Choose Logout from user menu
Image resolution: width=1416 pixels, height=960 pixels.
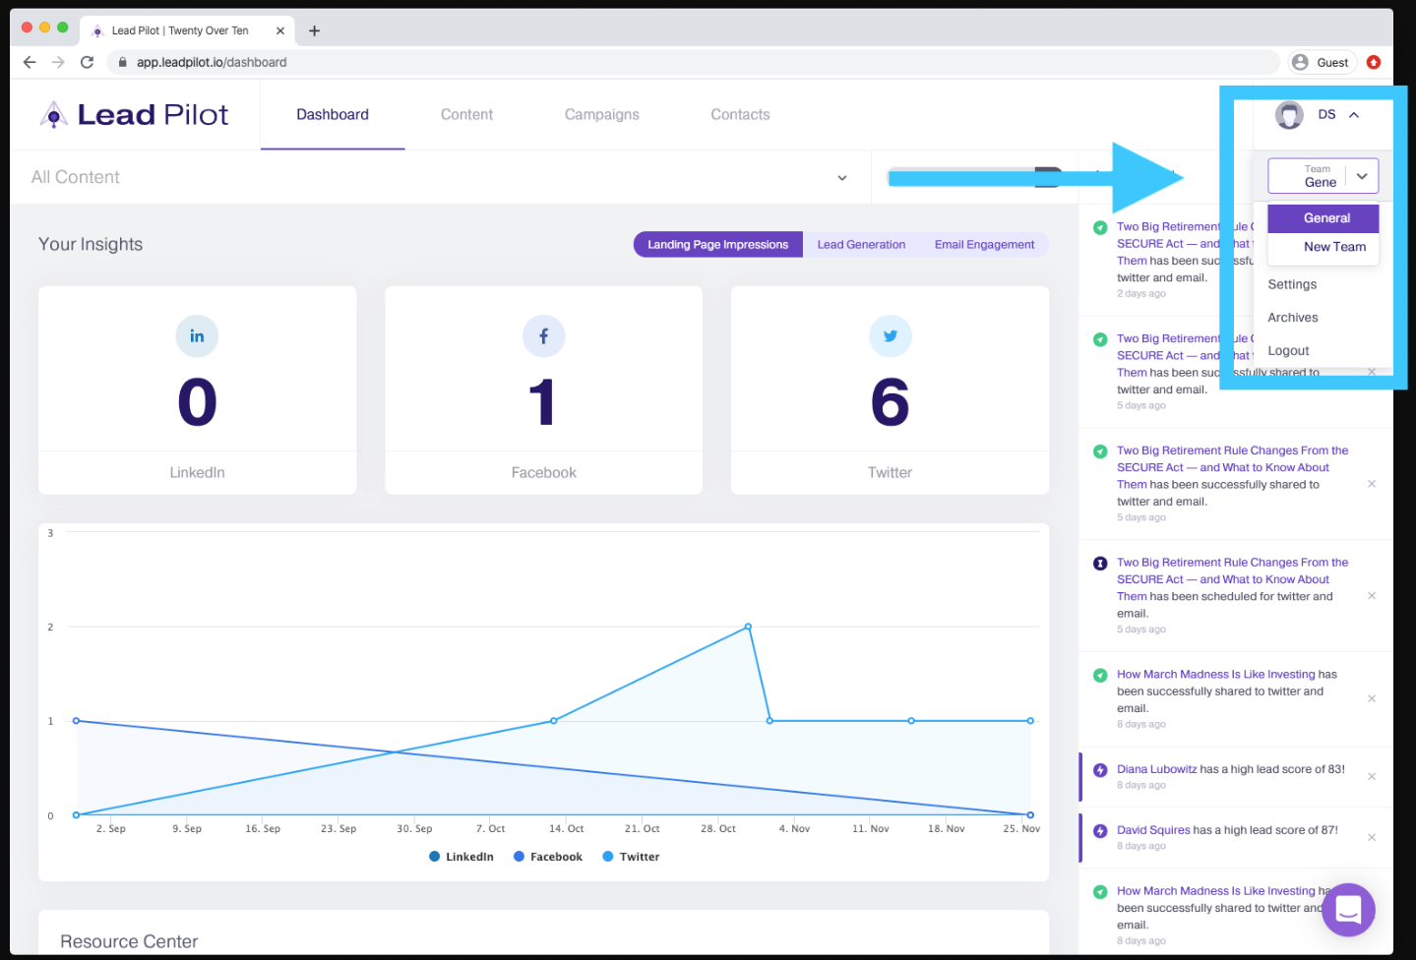(x=1288, y=351)
